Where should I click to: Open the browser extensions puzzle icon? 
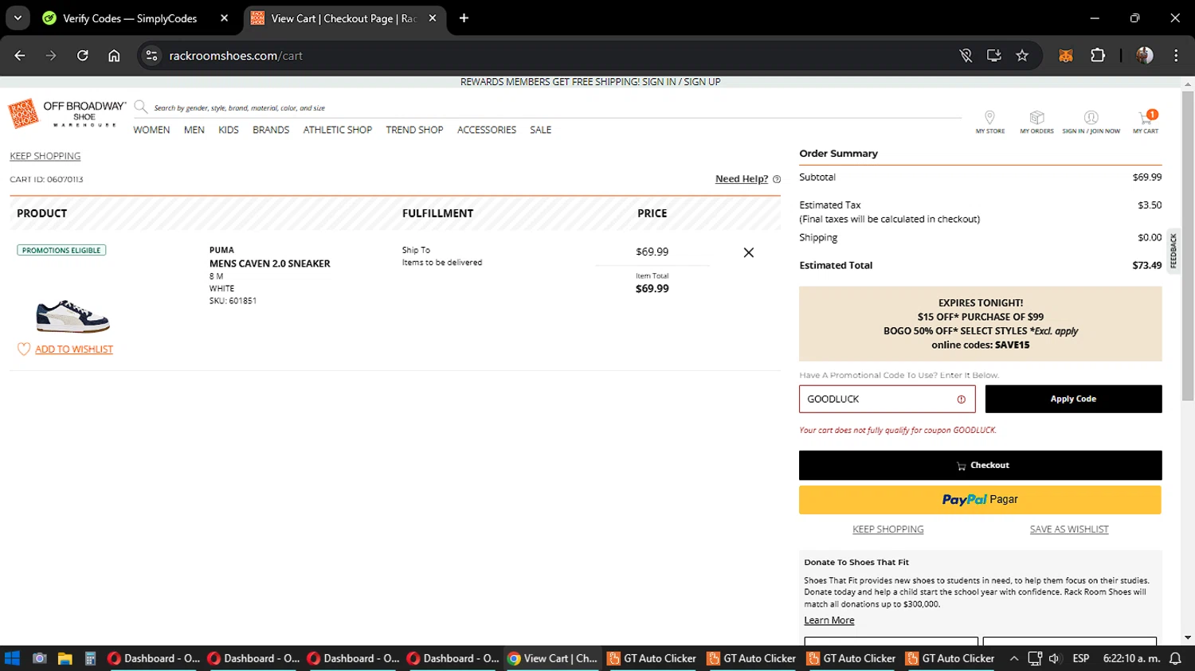(1098, 56)
